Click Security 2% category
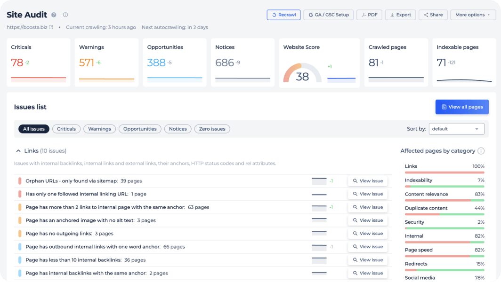 [444, 224]
